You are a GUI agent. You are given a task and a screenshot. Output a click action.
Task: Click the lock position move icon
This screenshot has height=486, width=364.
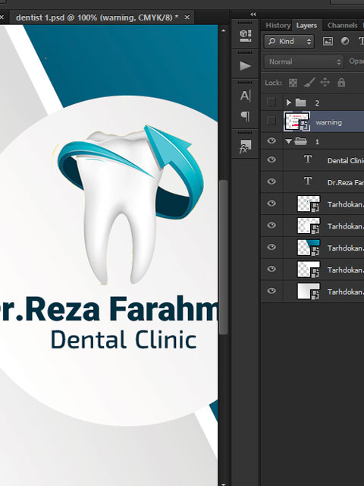click(x=325, y=82)
